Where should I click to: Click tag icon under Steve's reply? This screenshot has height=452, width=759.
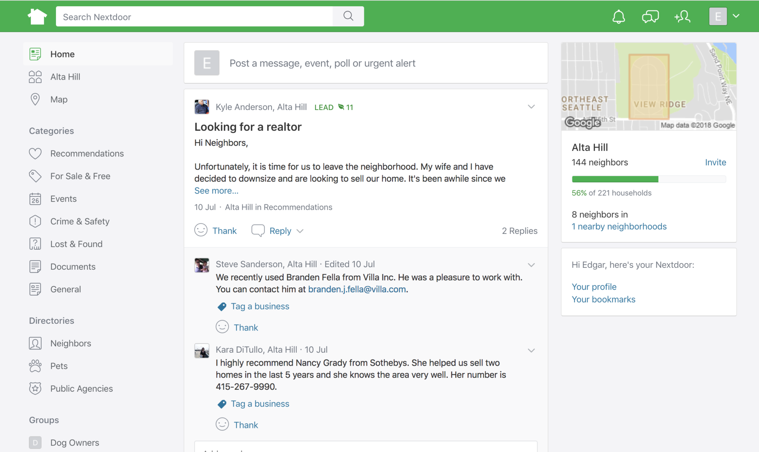tap(222, 306)
